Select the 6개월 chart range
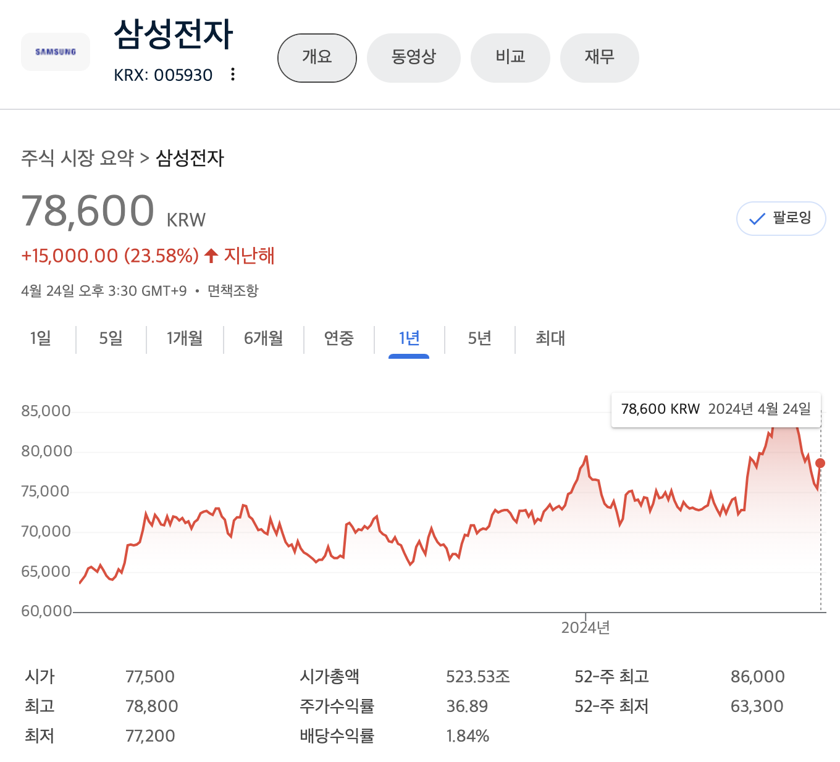840x762 pixels. tap(264, 338)
